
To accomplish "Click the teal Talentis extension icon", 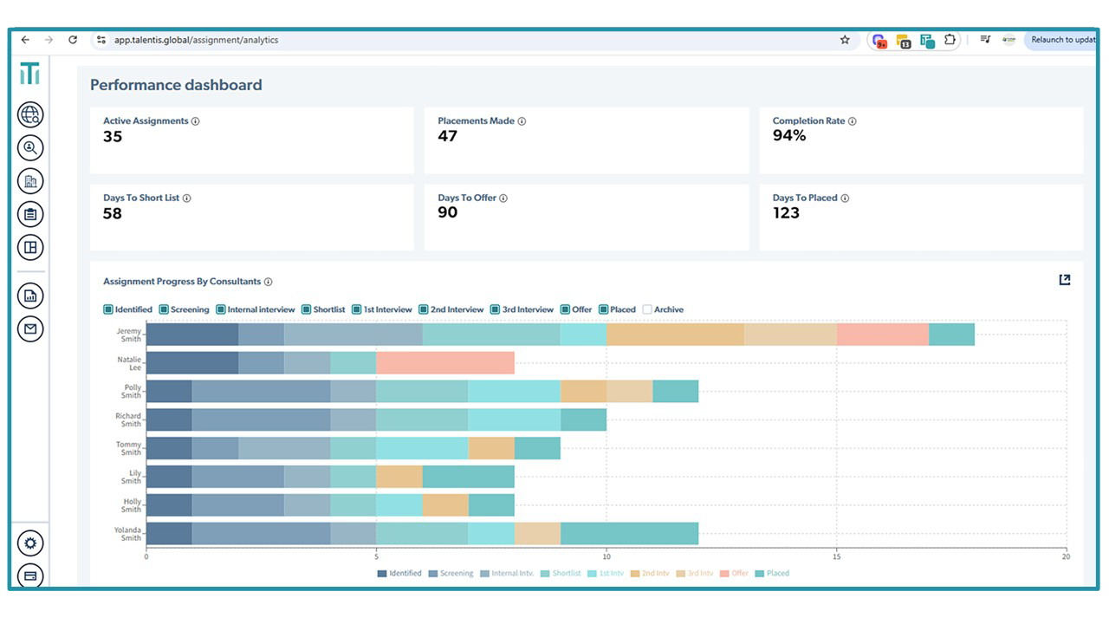I will point(927,41).
